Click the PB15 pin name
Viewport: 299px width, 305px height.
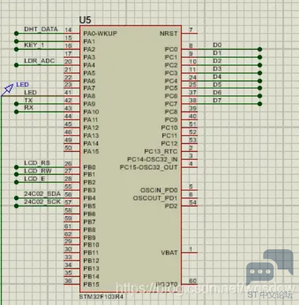click(x=91, y=284)
